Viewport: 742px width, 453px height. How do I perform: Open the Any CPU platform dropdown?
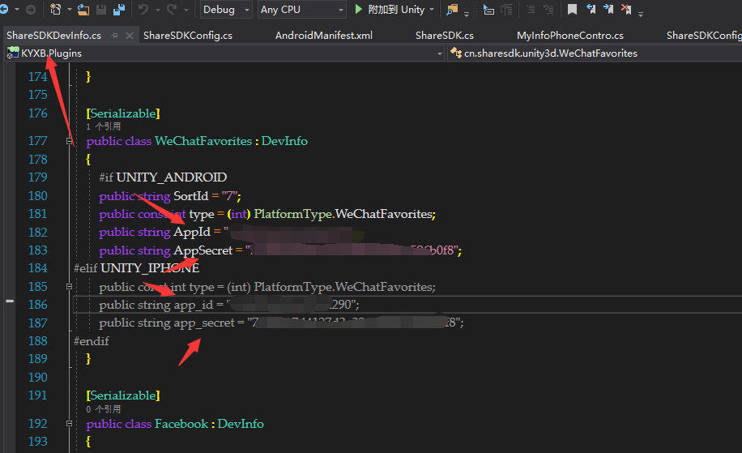301,10
